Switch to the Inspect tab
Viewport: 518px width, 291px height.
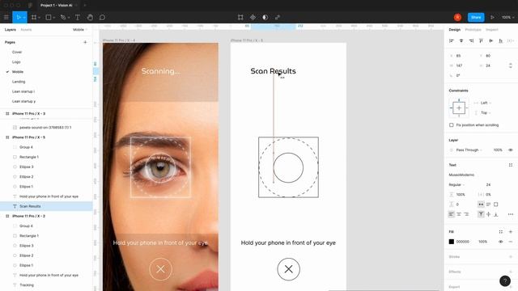click(x=491, y=30)
